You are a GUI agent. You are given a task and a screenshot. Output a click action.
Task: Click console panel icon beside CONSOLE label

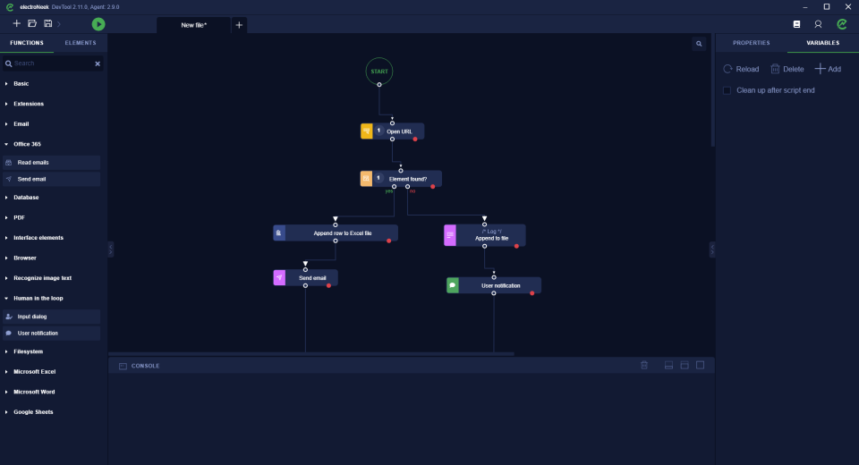click(x=123, y=366)
